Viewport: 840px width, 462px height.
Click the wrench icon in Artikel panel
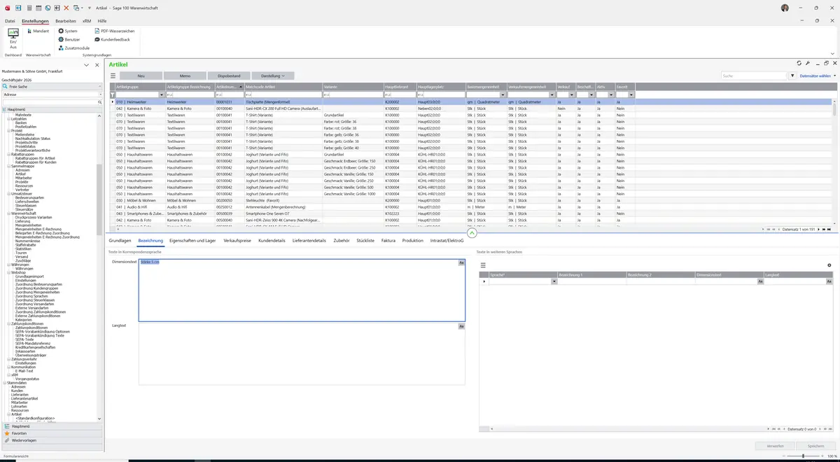(x=808, y=64)
